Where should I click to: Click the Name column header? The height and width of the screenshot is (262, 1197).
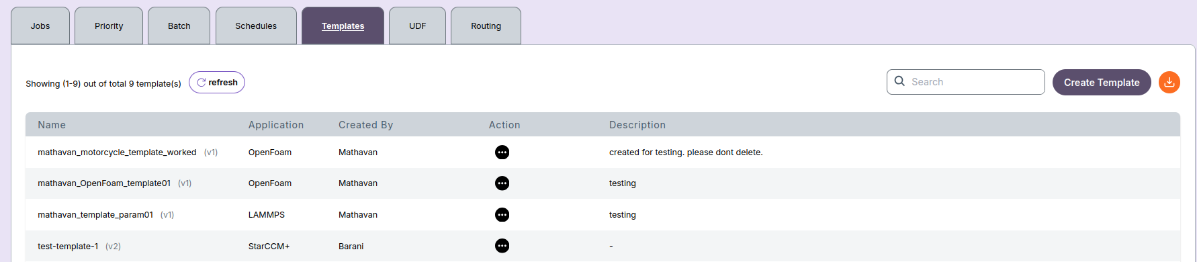click(x=52, y=125)
